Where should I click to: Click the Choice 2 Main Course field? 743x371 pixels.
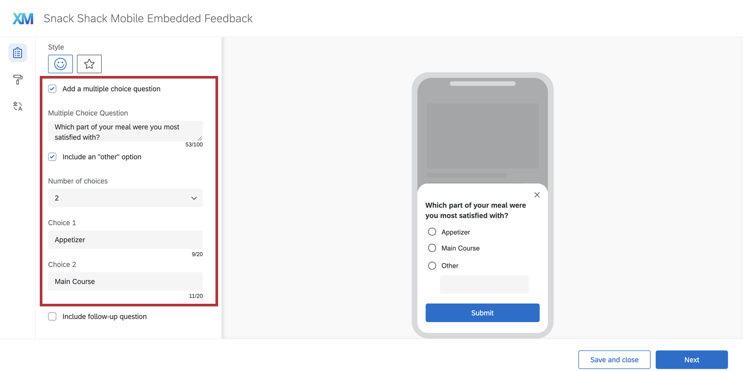tap(125, 282)
